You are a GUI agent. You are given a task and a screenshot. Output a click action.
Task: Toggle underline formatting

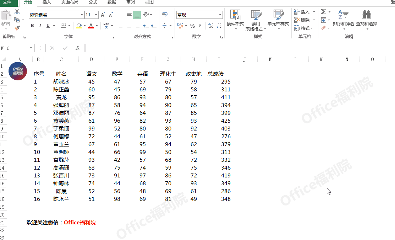pos(48,26)
